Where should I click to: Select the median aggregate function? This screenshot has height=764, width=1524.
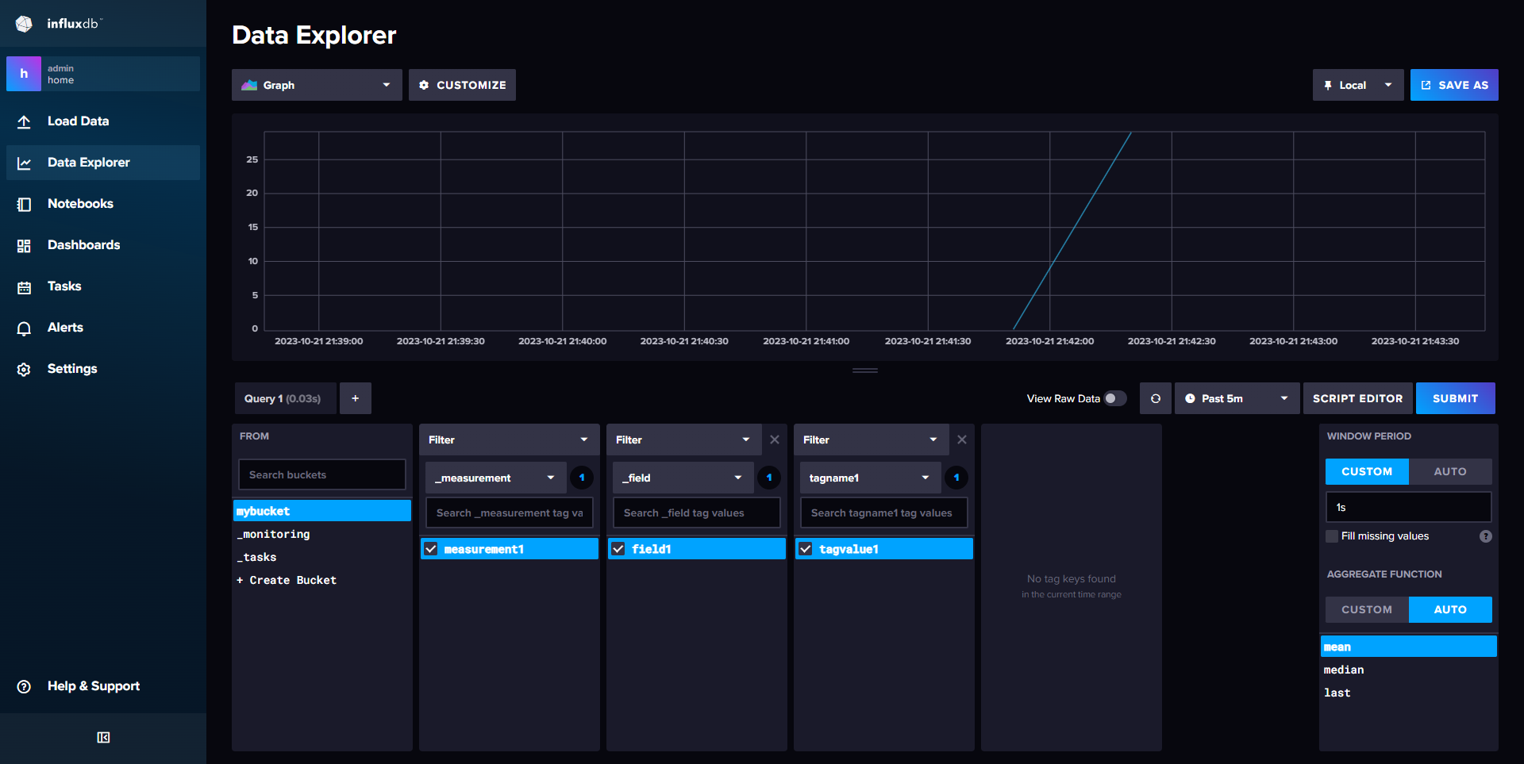pos(1409,670)
